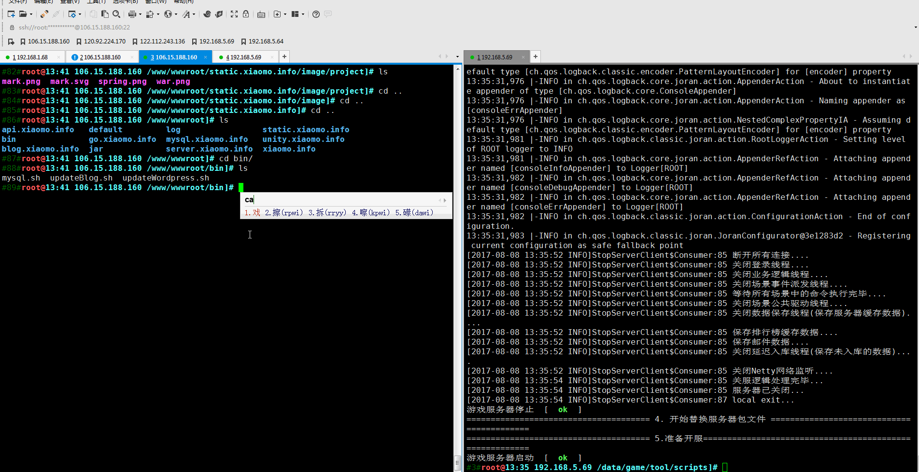Image resolution: width=919 pixels, height=472 pixels.
Task: Click the new tab plus-page icon
Action: pos(277,14)
